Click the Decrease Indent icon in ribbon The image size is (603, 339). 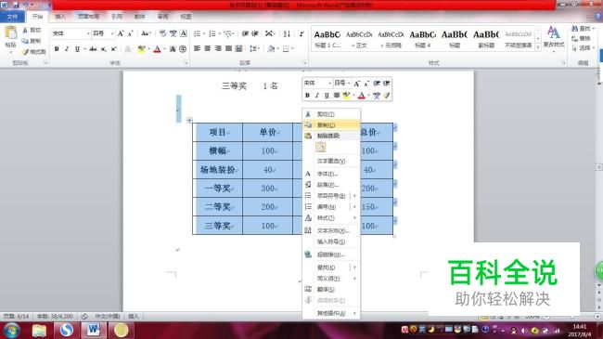tap(245, 33)
